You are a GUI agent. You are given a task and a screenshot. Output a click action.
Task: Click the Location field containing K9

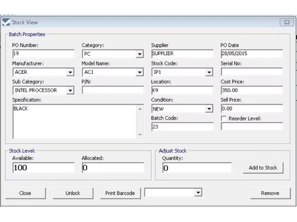(x=182, y=90)
